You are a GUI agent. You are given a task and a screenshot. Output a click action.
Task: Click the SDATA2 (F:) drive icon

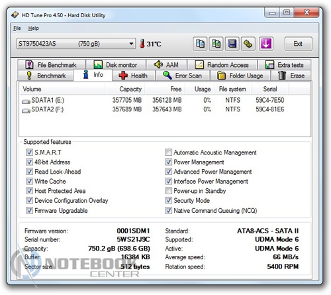26,111
